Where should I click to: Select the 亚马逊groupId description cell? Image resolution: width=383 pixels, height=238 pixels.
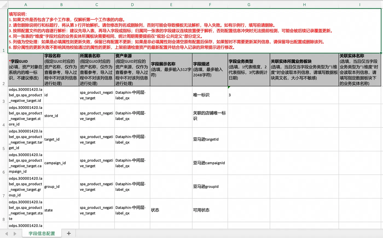click(x=210, y=186)
